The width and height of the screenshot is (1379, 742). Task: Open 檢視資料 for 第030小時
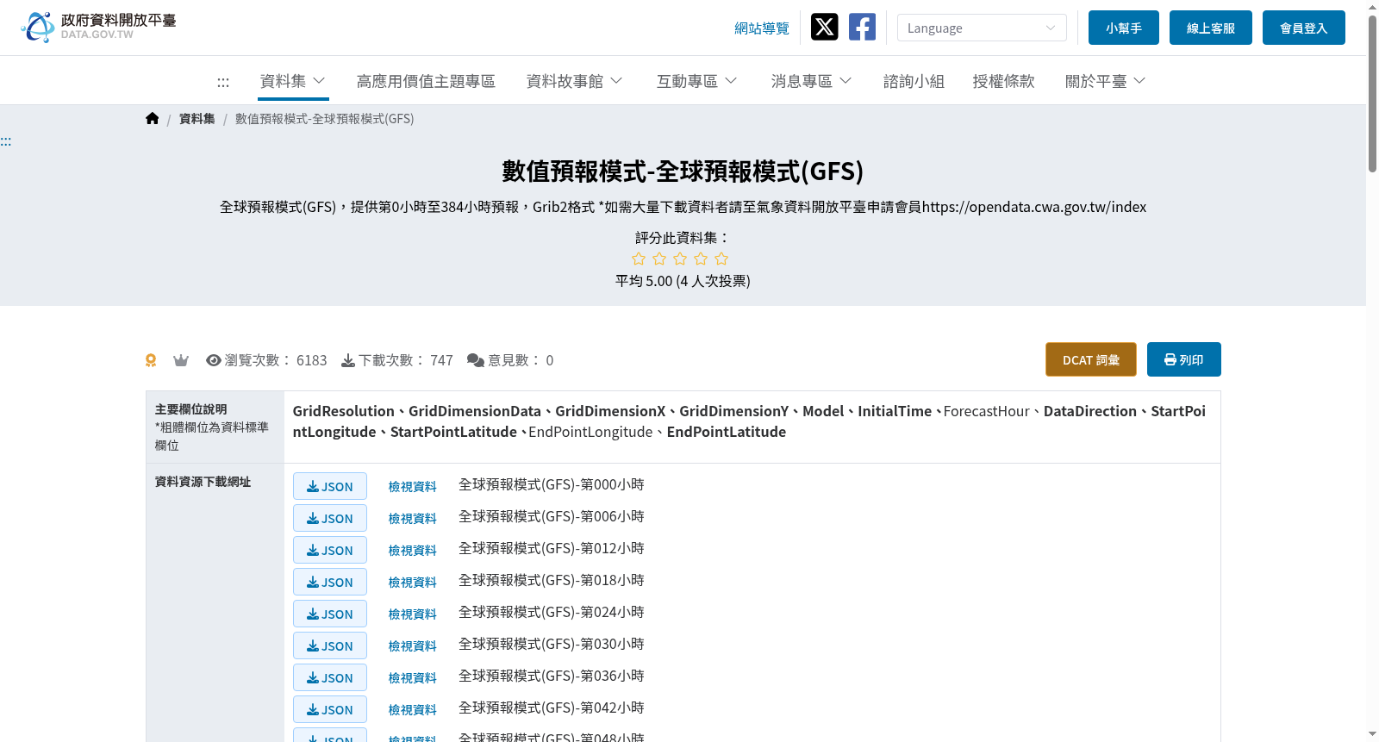(413, 646)
